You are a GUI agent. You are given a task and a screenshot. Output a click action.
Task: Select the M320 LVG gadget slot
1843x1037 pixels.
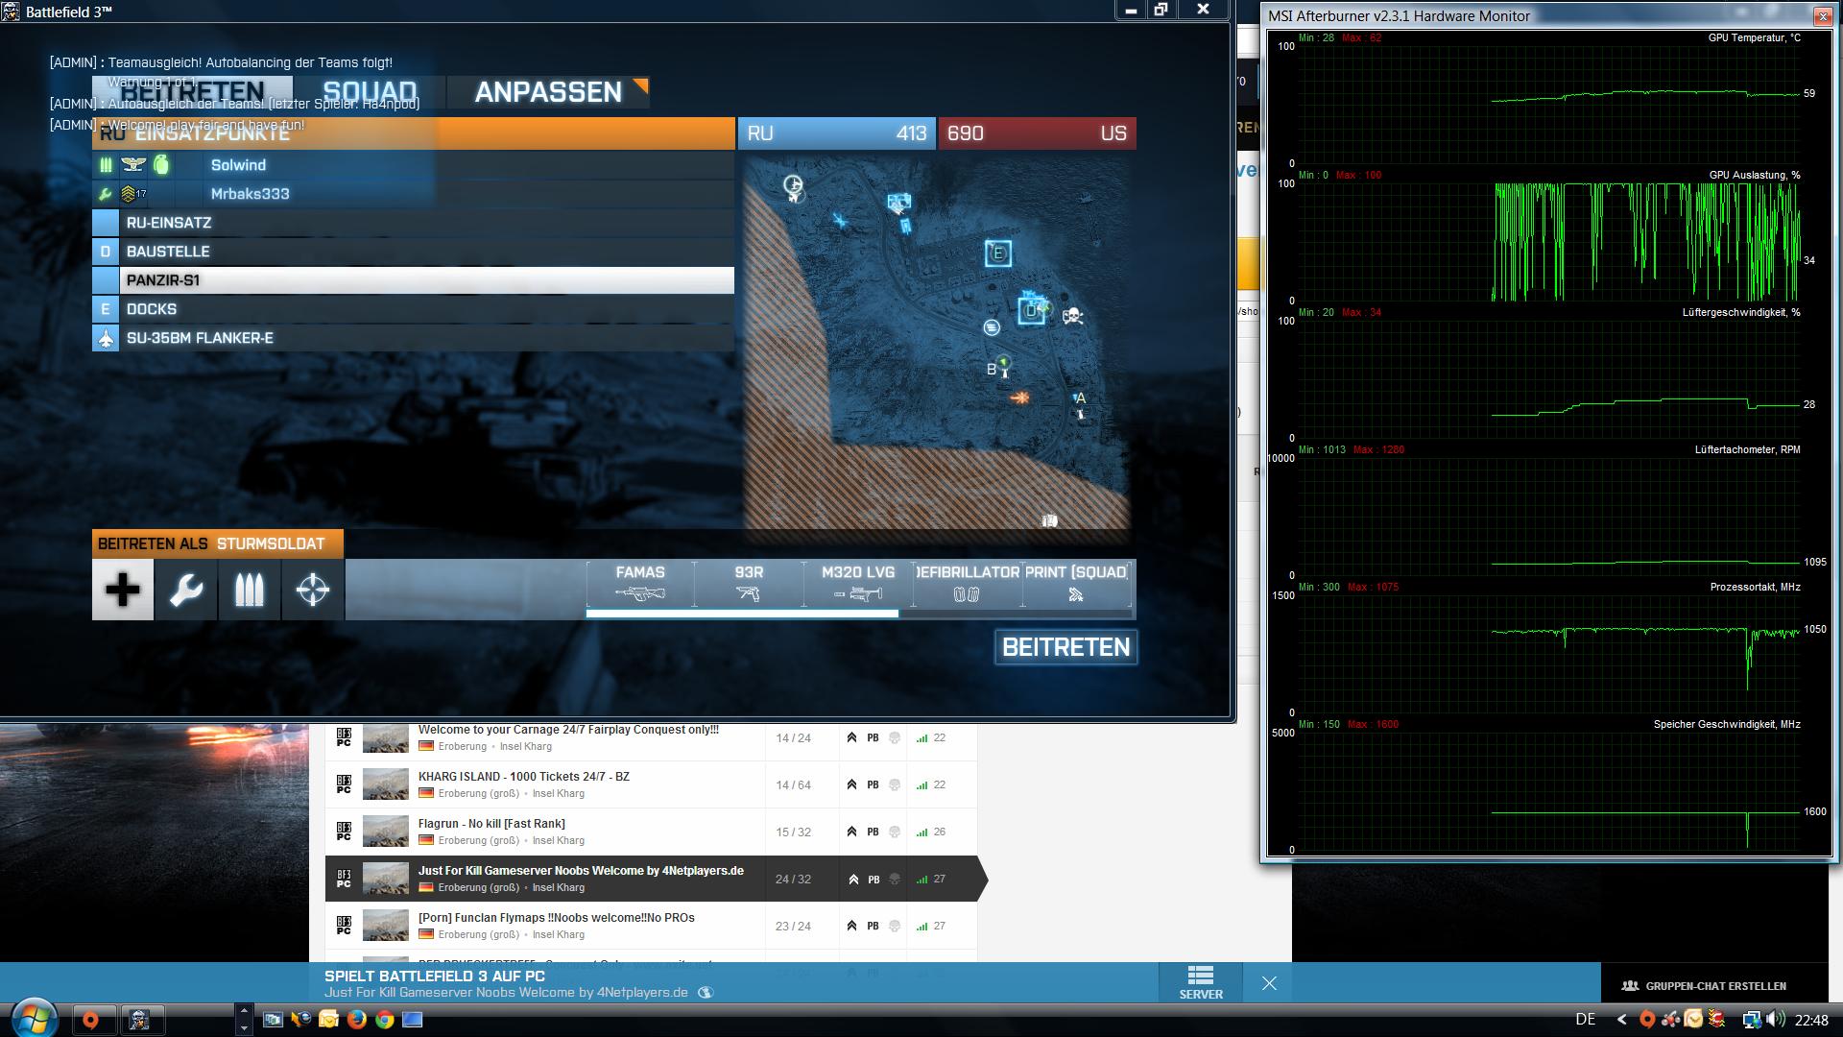coord(858,583)
